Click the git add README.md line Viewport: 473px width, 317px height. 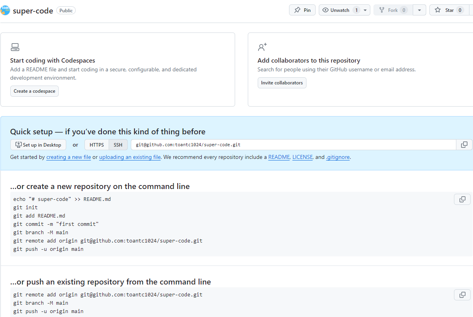(39, 216)
